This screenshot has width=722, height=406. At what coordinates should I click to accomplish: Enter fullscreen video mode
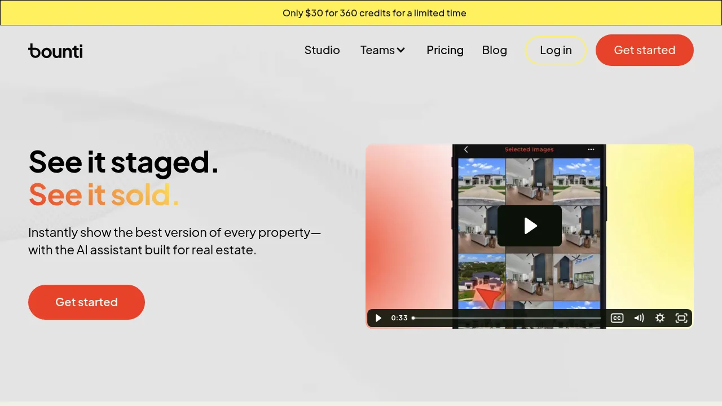coord(681,318)
